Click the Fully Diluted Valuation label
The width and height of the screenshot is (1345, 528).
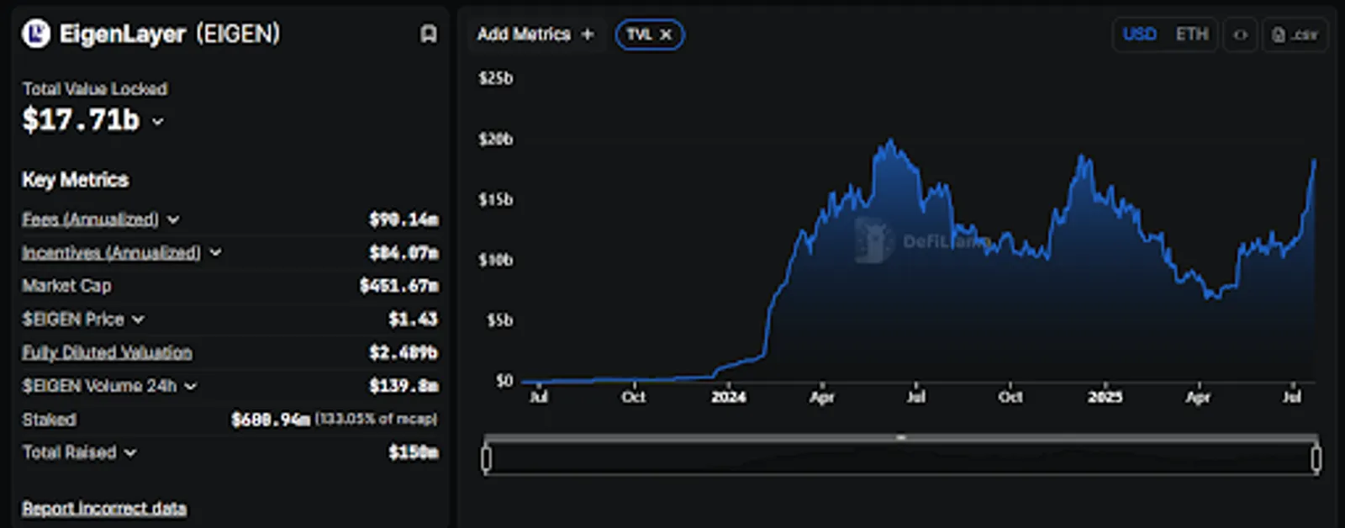[x=107, y=352]
